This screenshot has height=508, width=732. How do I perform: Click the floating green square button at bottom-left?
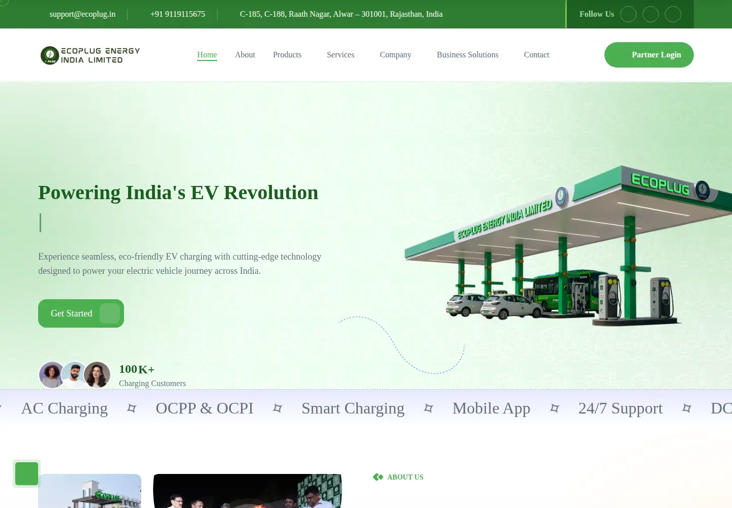tap(26, 473)
